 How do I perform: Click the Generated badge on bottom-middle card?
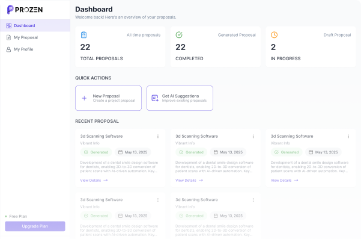coord(192,216)
